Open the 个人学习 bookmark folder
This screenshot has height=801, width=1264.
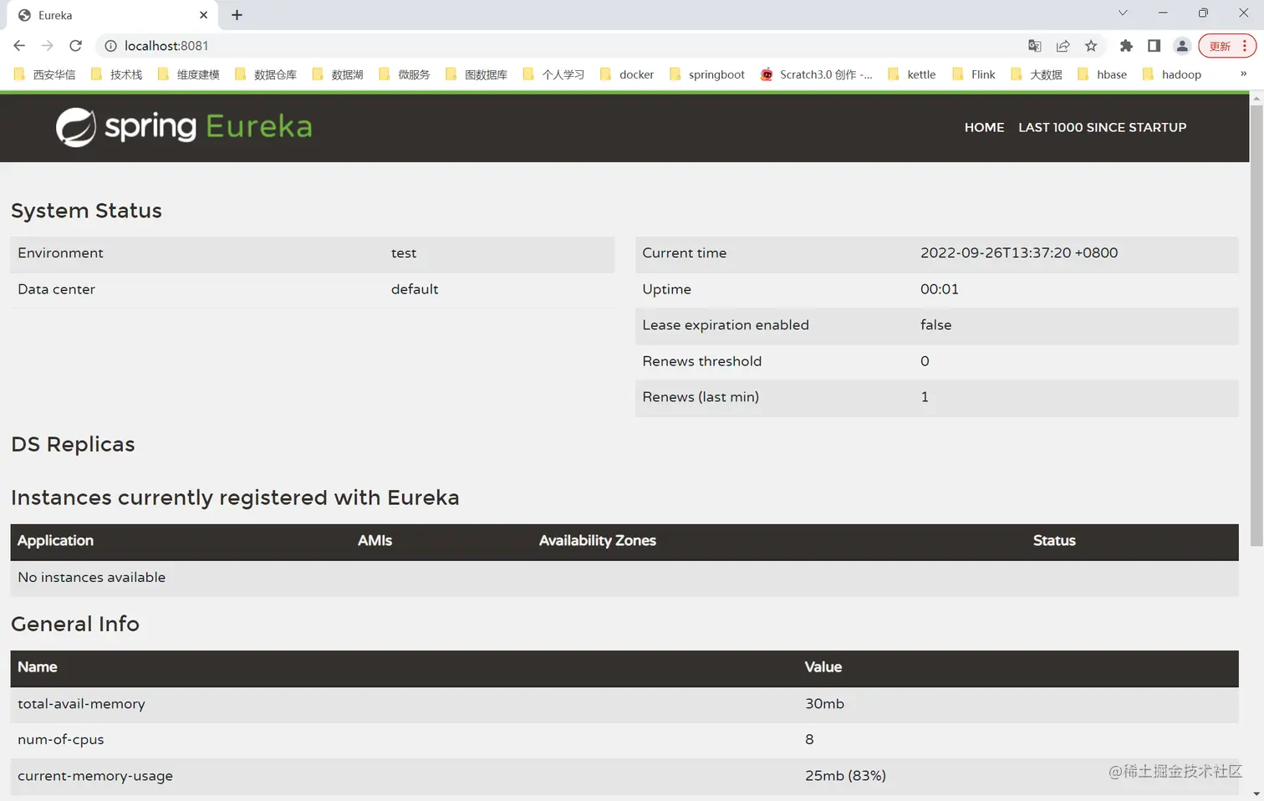(x=553, y=74)
